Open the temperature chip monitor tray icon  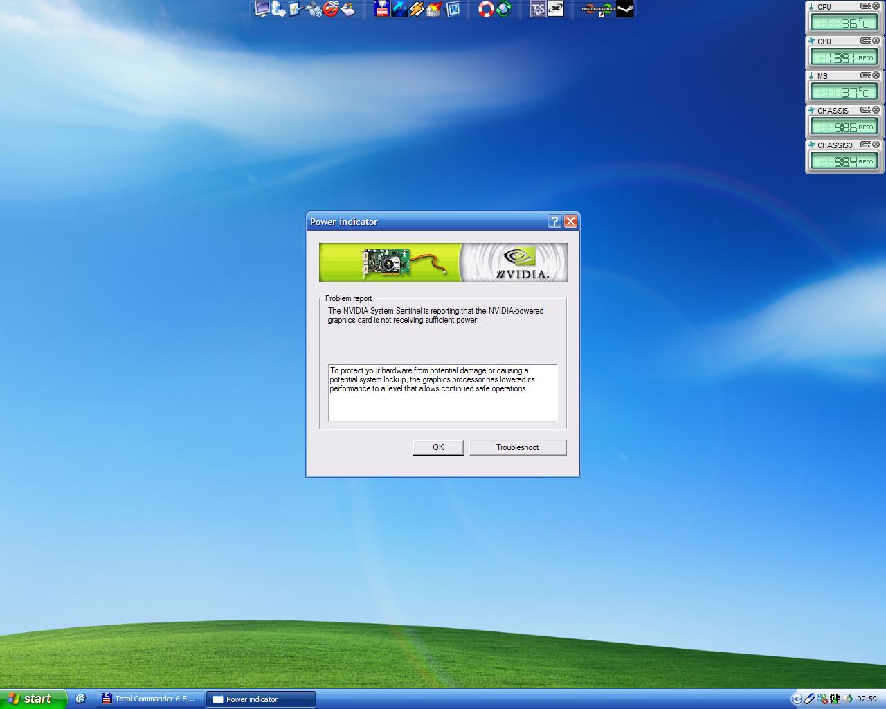point(835,699)
